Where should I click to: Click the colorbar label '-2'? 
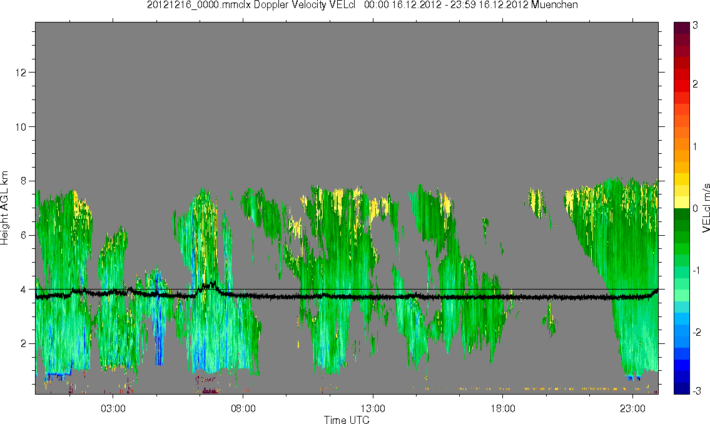click(697, 331)
